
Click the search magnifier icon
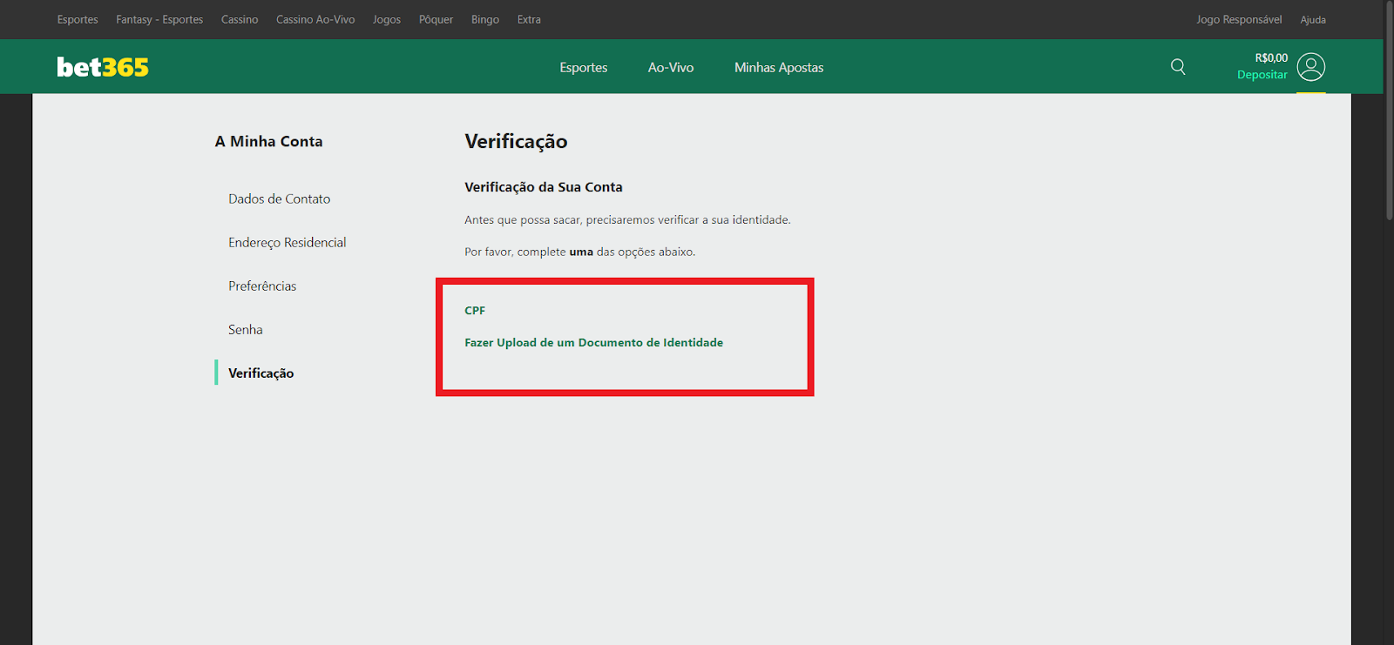[1178, 67]
